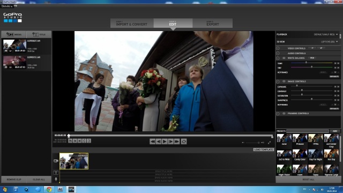This screenshot has height=193, width=343.
Task: Click White Balance Defaults button
Action: 334,77
